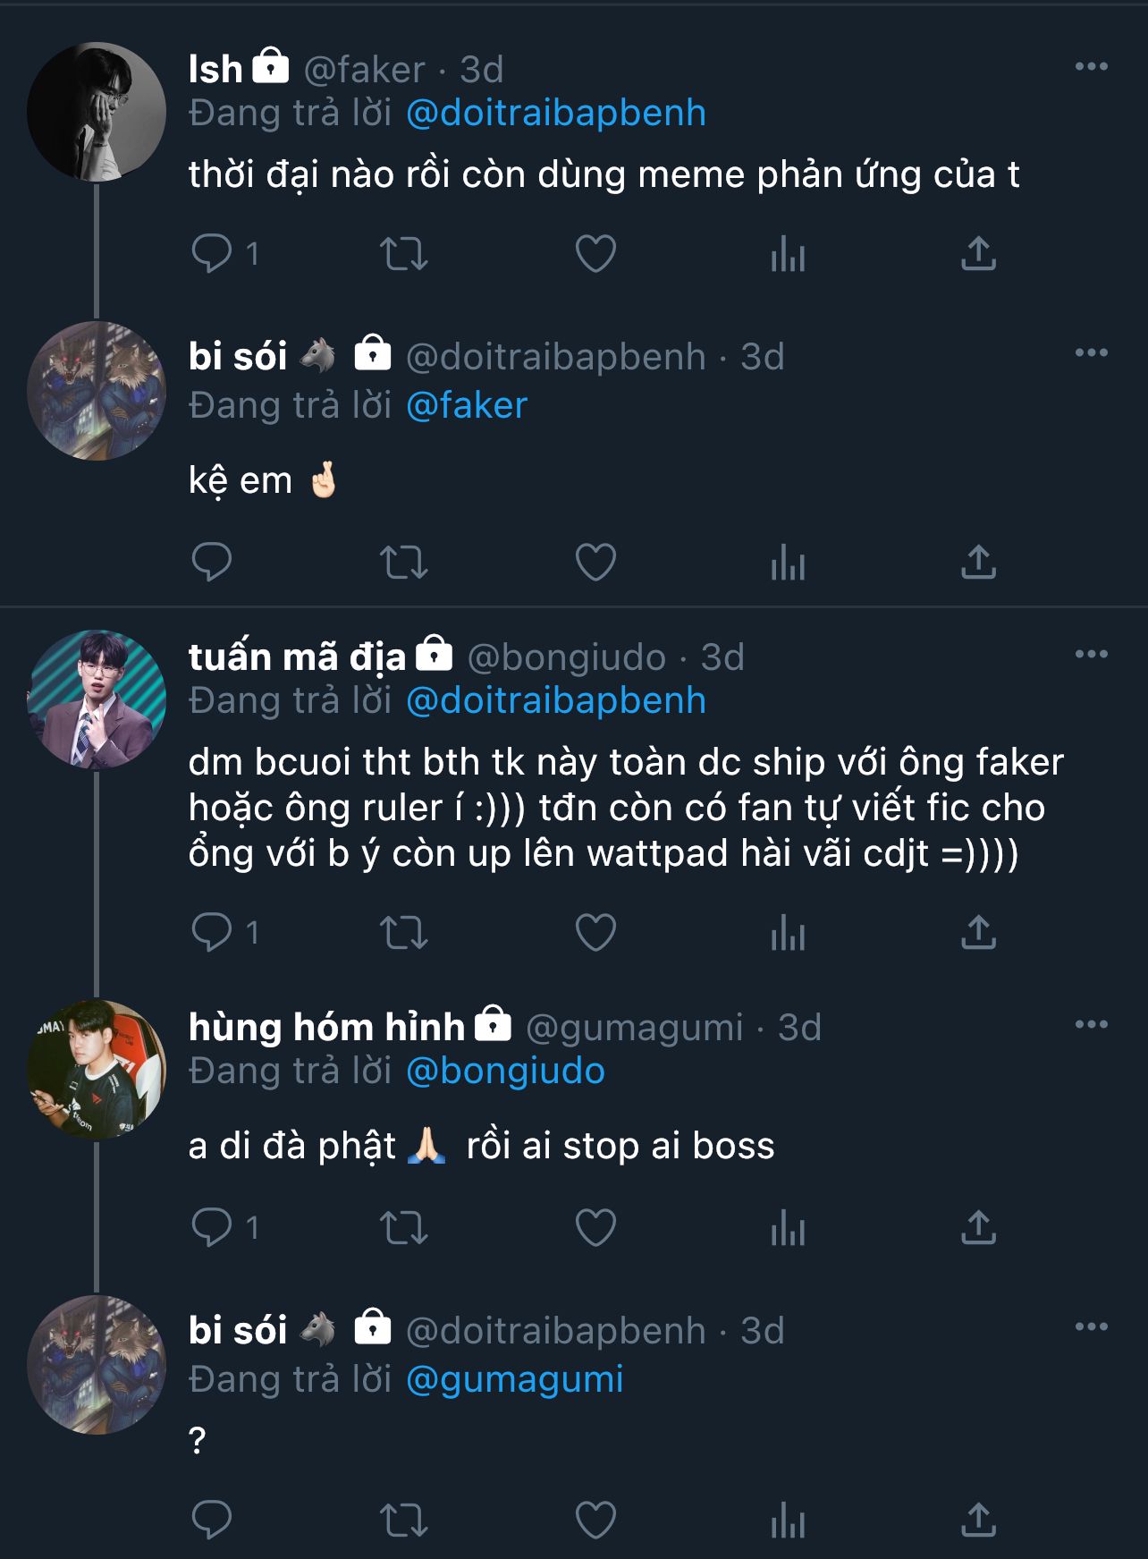Share tuấn mã địa's tweet
The height and width of the screenshot is (1559, 1148).
point(978,932)
